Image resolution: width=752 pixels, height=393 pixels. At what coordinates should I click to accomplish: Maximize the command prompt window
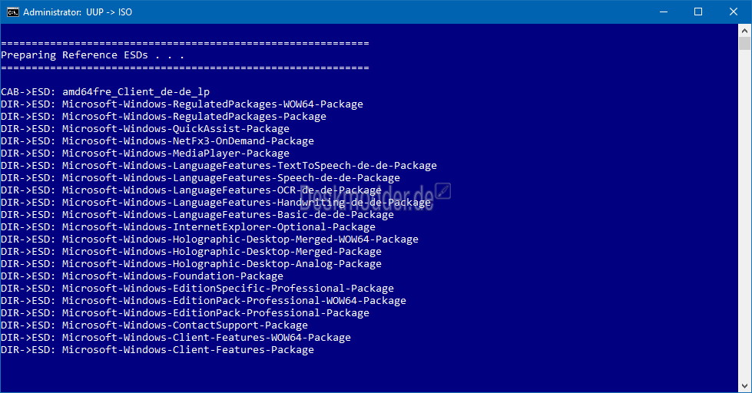(x=698, y=12)
